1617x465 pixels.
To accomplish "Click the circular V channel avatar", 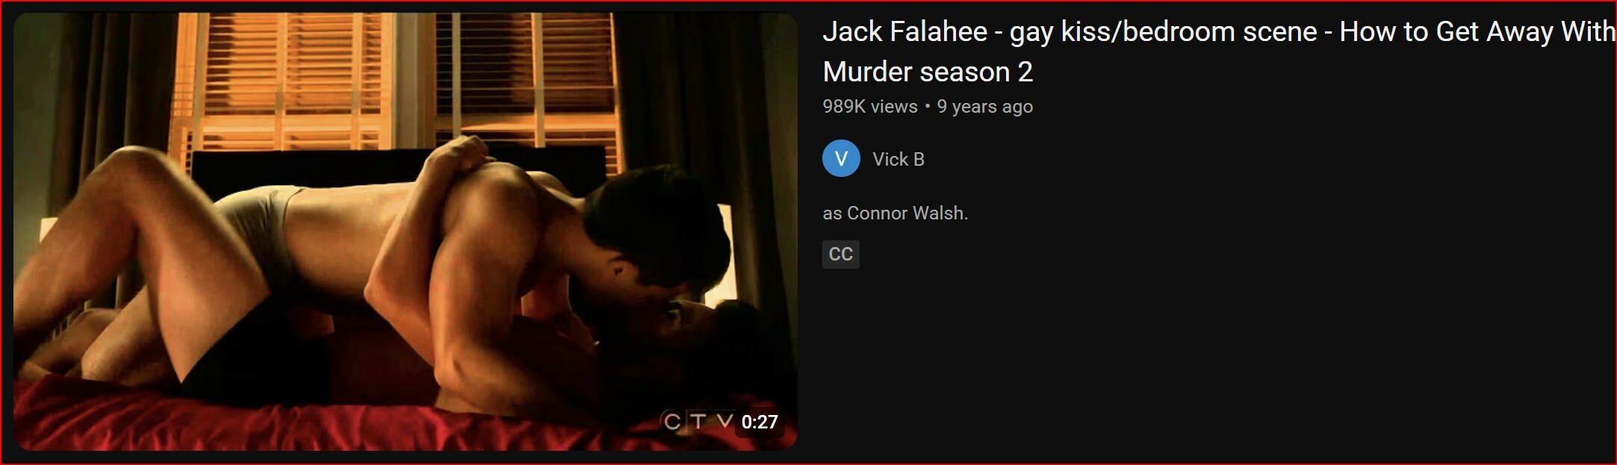I will coord(841,158).
